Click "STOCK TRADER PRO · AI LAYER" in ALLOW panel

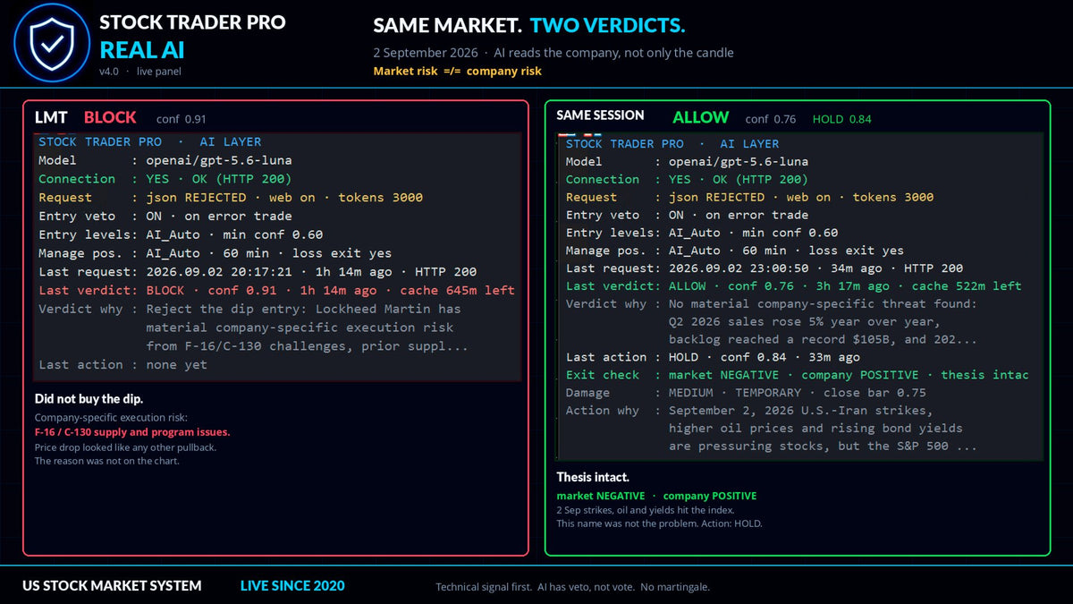click(672, 143)
